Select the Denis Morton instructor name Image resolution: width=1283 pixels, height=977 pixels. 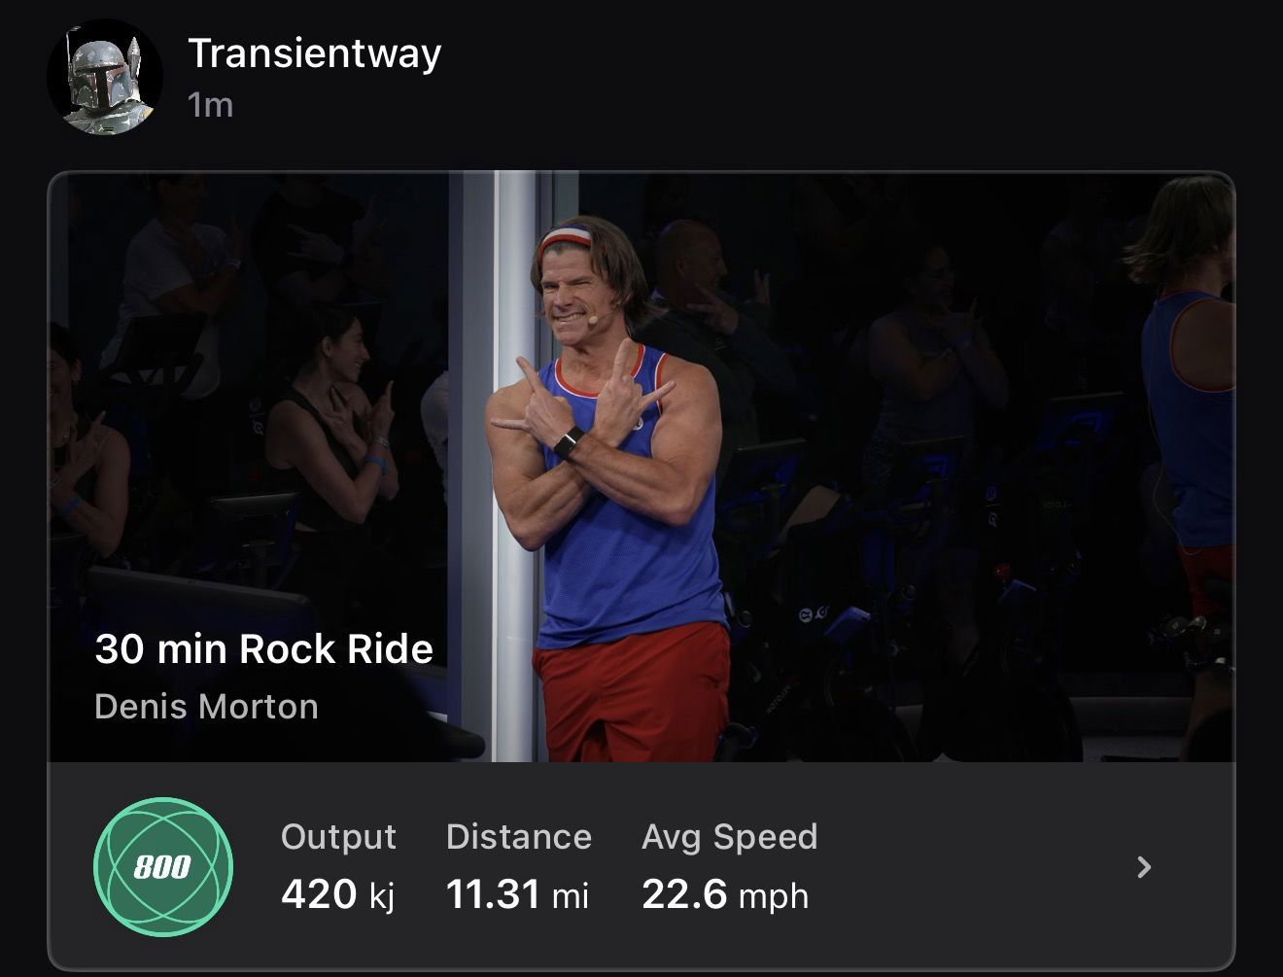coord(206,706)
